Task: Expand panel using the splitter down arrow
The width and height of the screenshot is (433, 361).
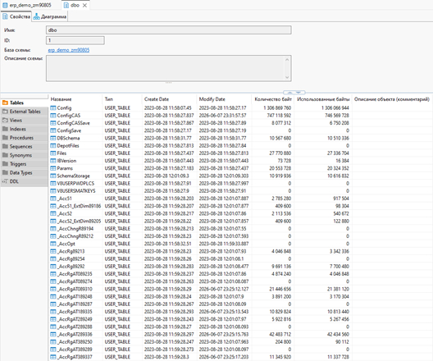Action: pyautogui.click(x=299, y=93)
